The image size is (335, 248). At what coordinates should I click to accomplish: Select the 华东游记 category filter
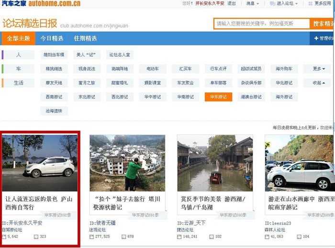218,97
